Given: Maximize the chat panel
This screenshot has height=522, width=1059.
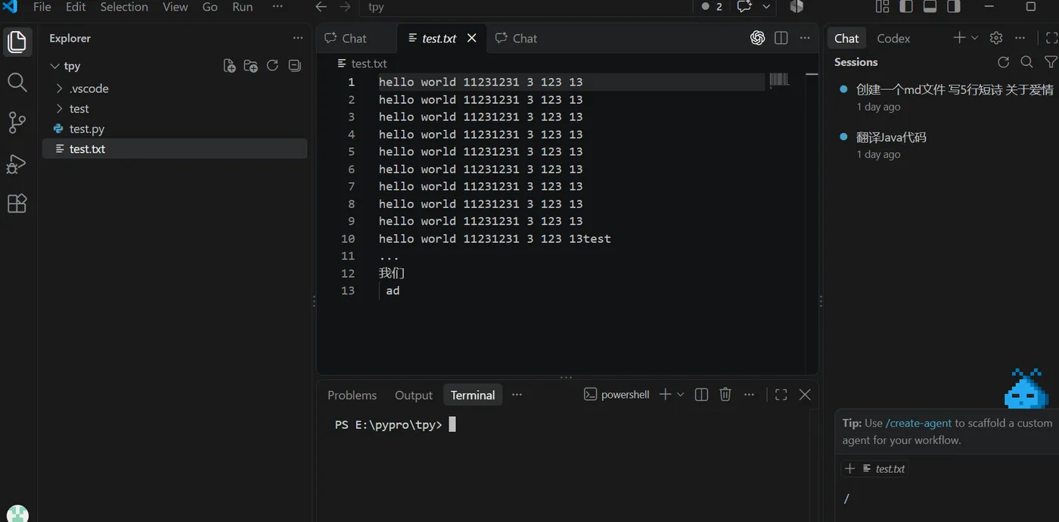Looking at the screenshot, I should [x=1051, y=38].
